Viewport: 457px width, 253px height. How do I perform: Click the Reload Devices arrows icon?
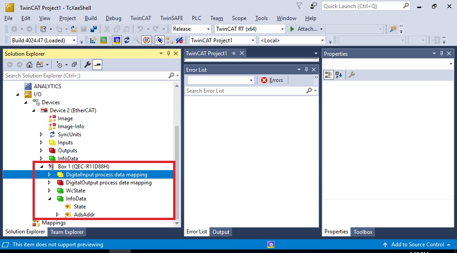pos(127,40)
